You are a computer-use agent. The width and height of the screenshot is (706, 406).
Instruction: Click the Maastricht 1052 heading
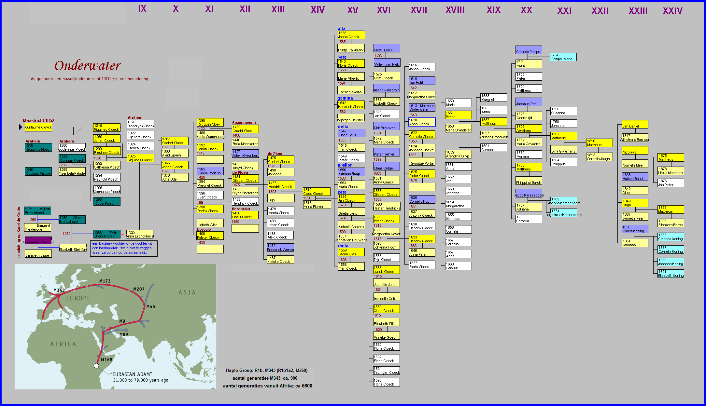(38, 120)
